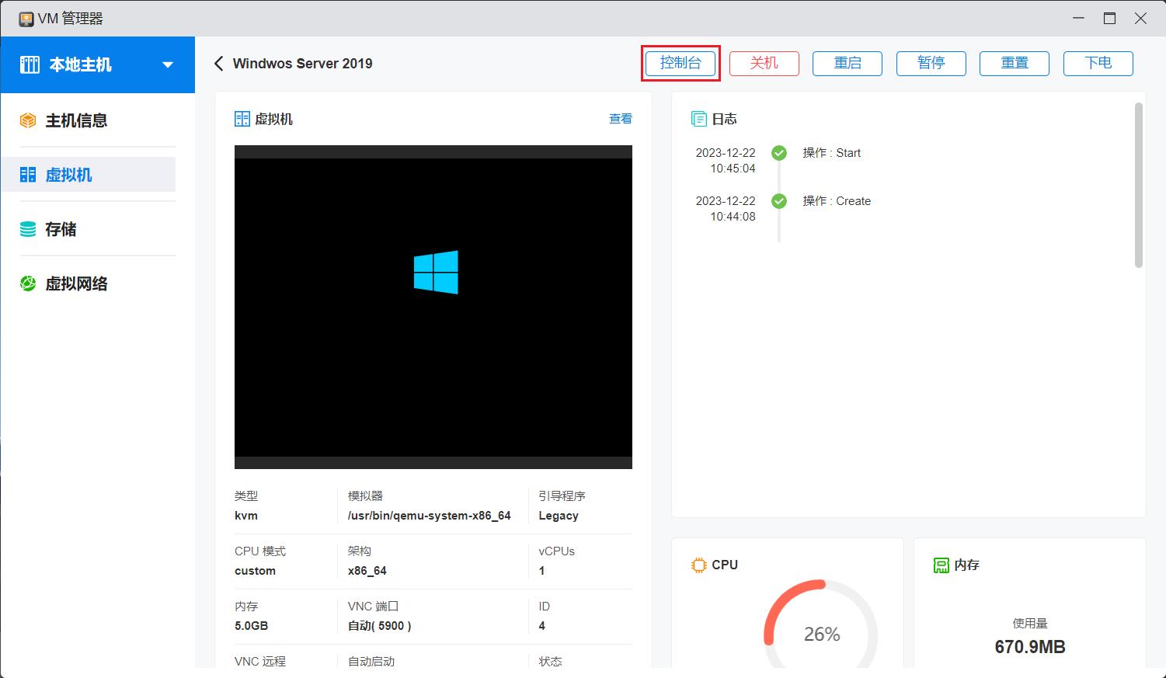Click the 虚拟机 panel header icon
Screen dimensions: 1166x678
click(x=242, y=119)
